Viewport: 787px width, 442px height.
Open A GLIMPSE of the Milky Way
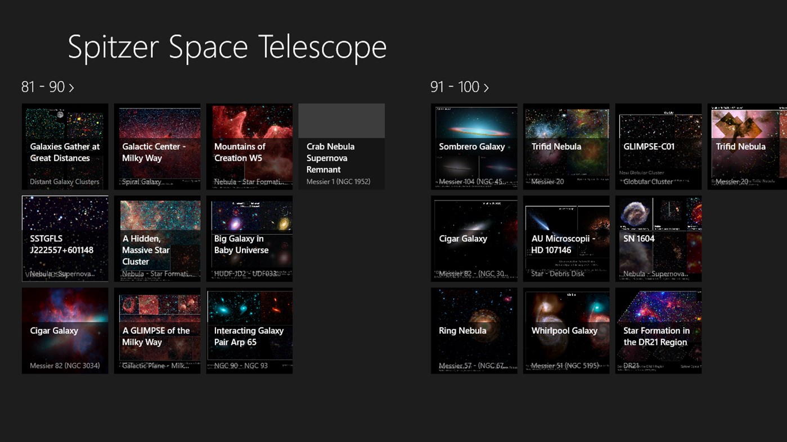tap(158, 330)
